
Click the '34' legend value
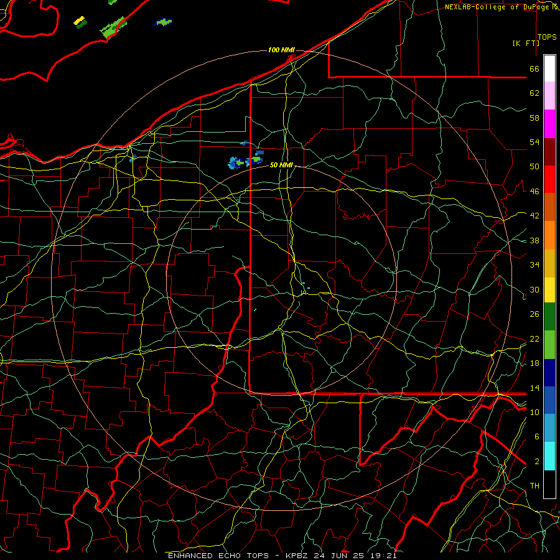point(534,265)
